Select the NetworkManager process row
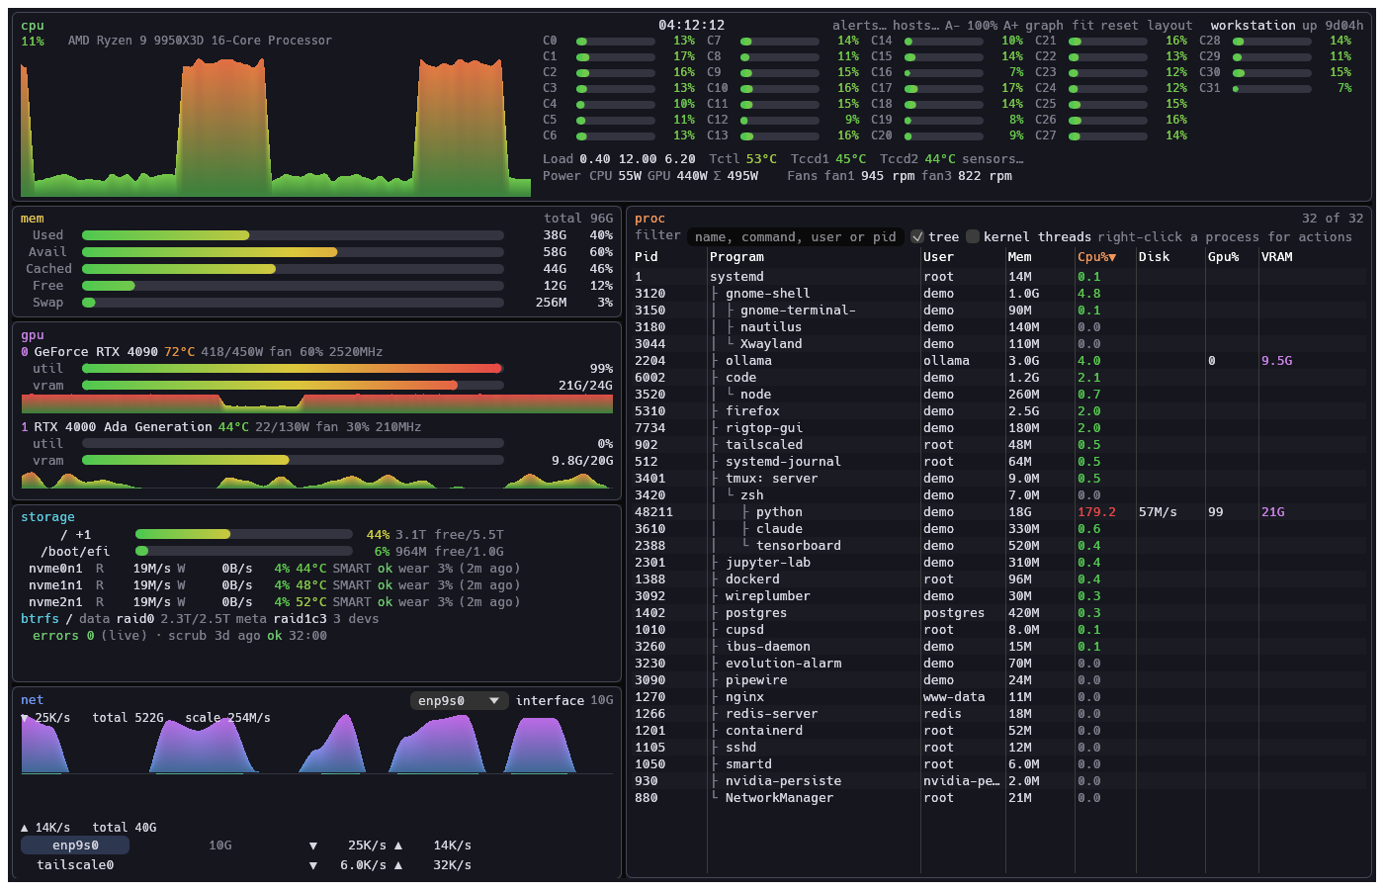Viewport: 1384px width, 890px height. 1000,798
